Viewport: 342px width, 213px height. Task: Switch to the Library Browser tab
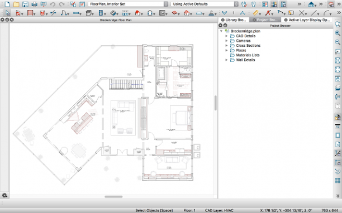(234, 20)
